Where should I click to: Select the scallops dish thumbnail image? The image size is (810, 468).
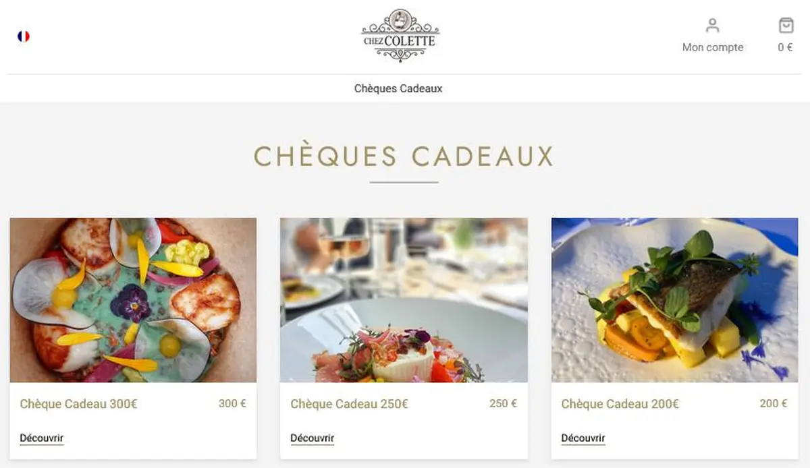[x=133, y=300]
